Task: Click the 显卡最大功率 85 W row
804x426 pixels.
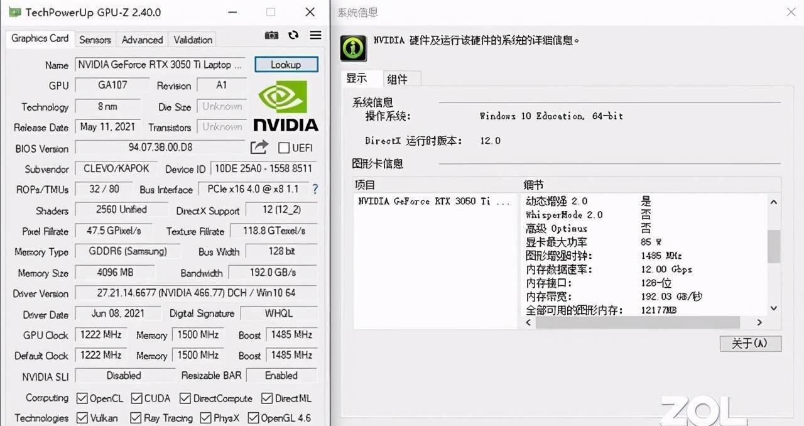Action: (x=643, y=242)
